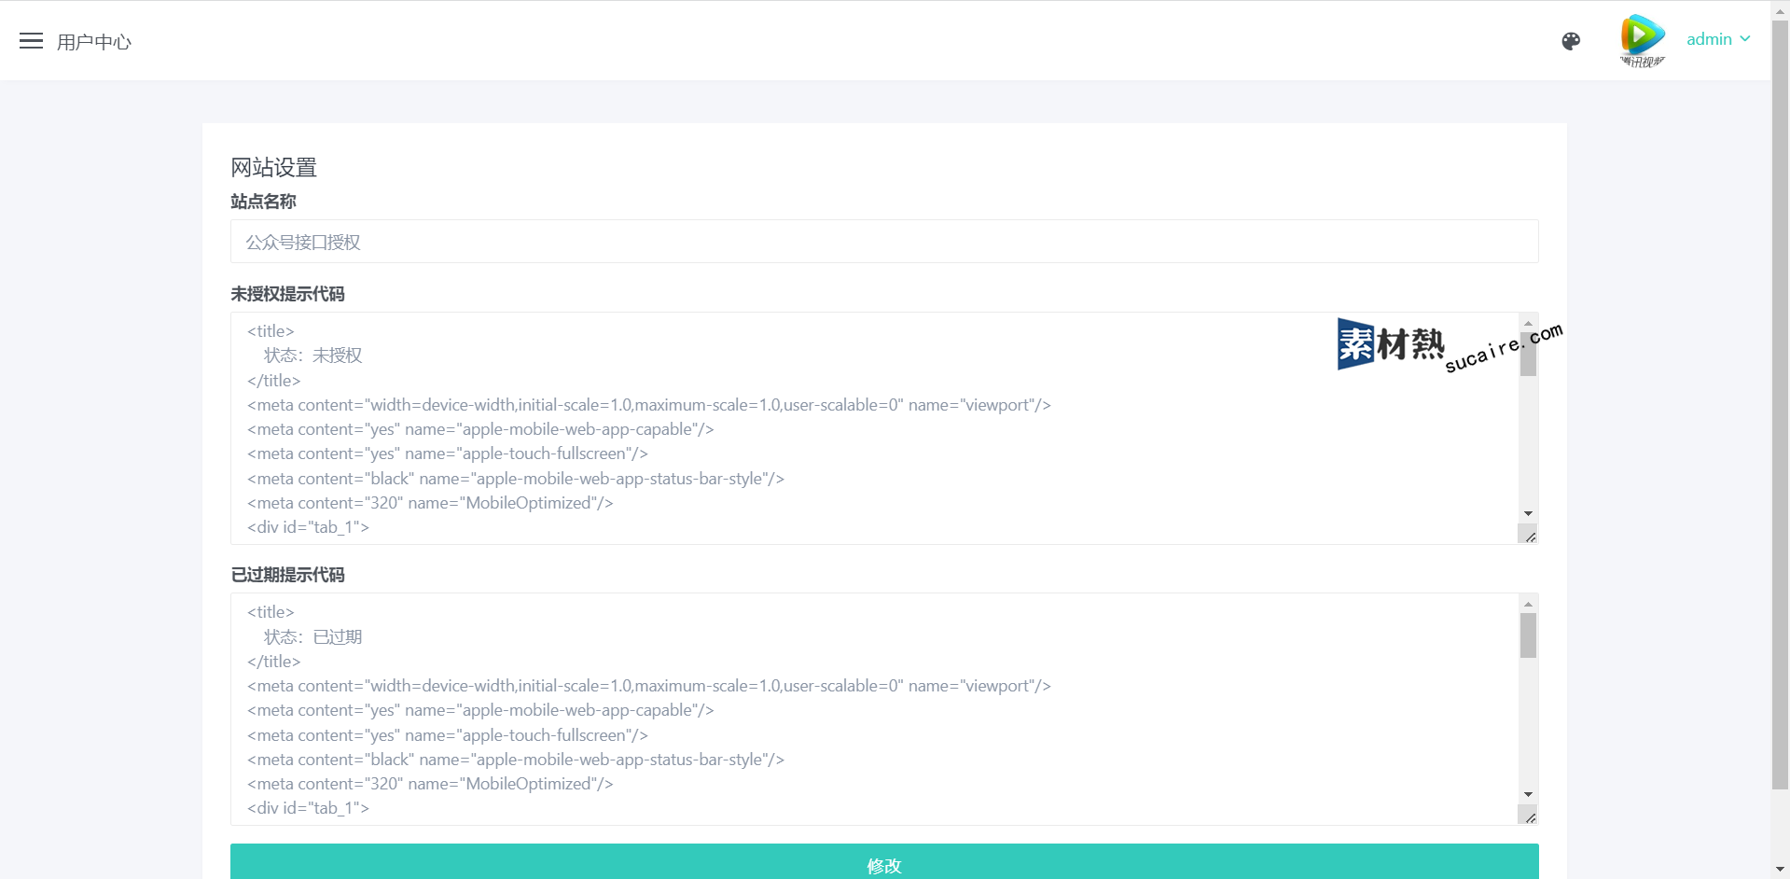Viewport: 1790px width, 879px height.
Task: Click scrollbar thumb in 已过期提示代码 box
Action: click(x=1528, y=635)
